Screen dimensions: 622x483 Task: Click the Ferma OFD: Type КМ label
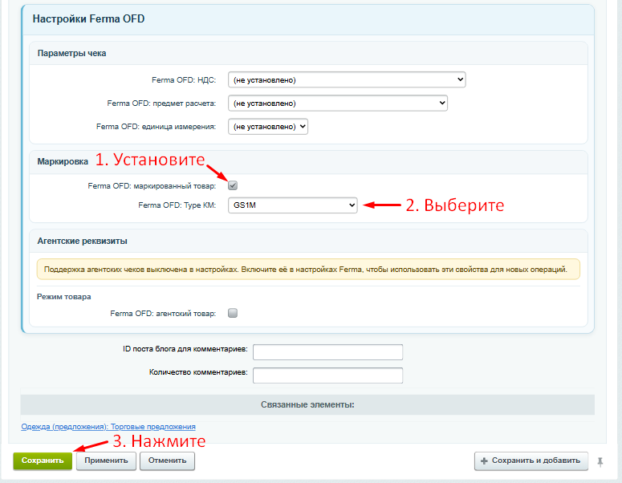click(177, 205)
